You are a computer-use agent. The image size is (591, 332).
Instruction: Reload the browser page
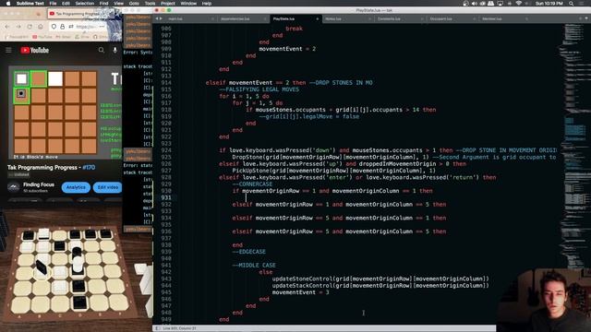tap(30, 27)
